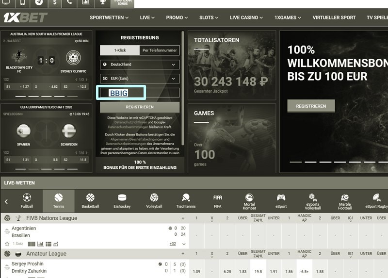Expand Amateur League with the plus sign

pyautogui.click(x=183, y=254)
